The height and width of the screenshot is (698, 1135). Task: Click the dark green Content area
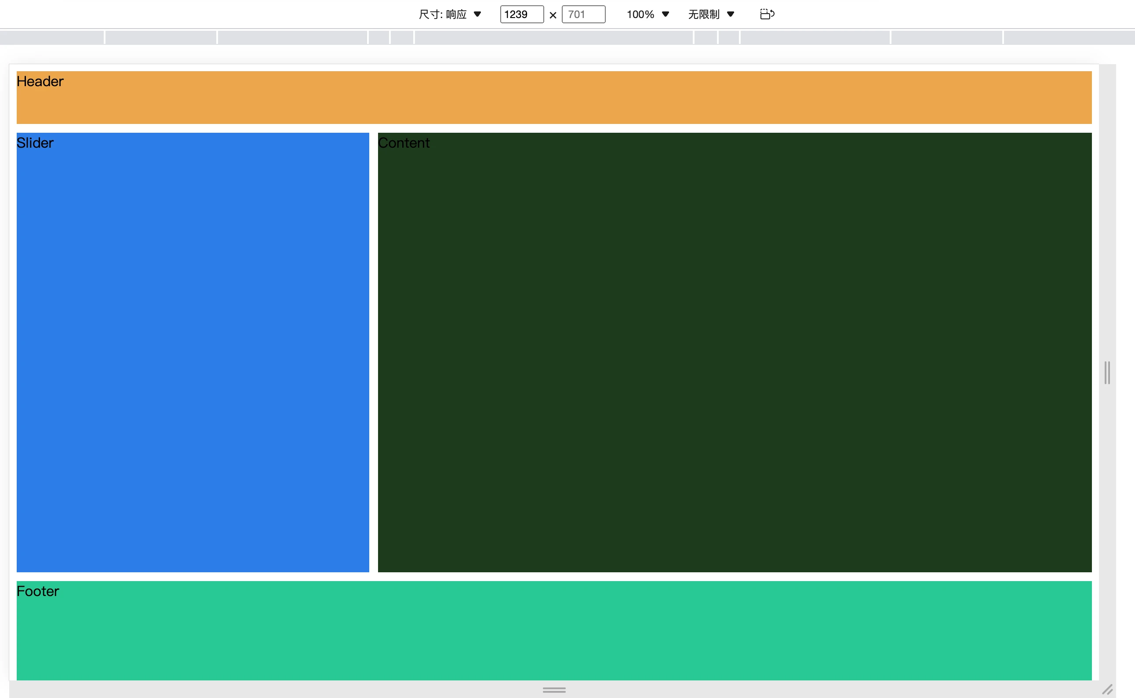[735, 352]
